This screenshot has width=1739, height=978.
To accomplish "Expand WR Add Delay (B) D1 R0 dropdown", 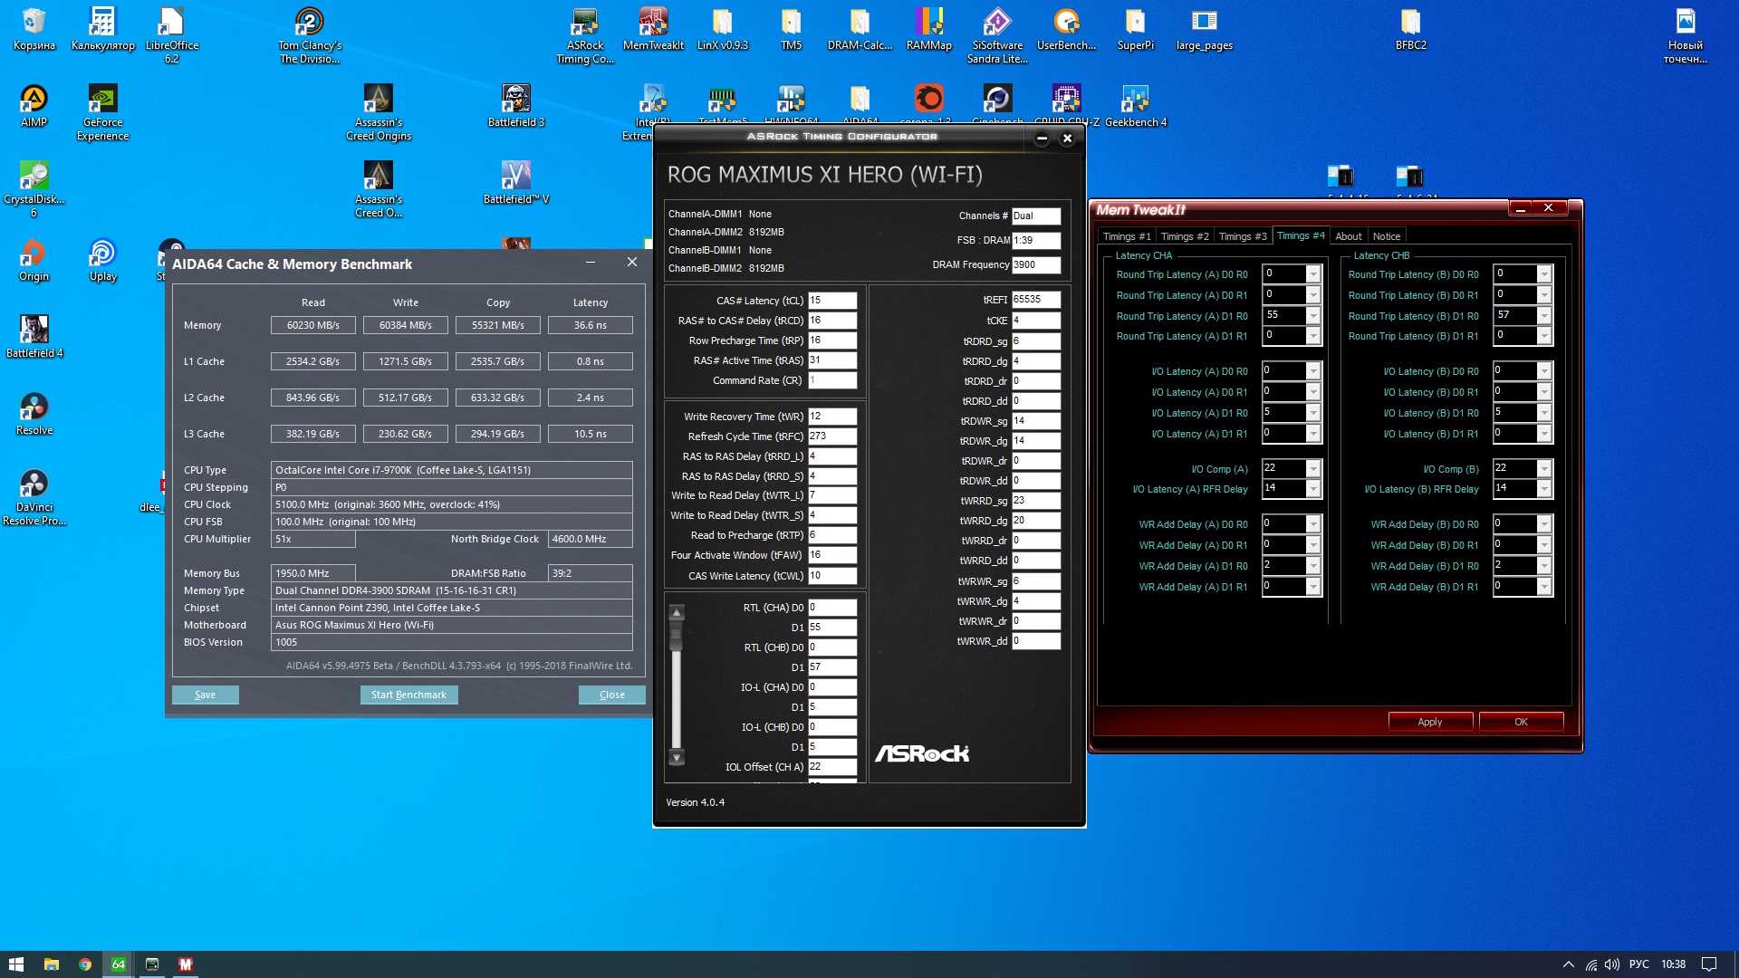I will pos(1544,566).
